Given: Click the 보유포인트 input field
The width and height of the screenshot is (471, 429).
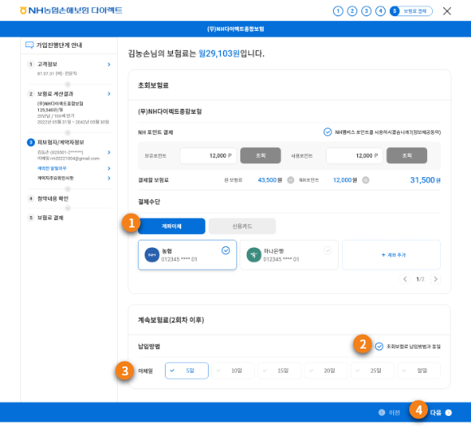Looking at the screenshot, I should click(208, 156).
